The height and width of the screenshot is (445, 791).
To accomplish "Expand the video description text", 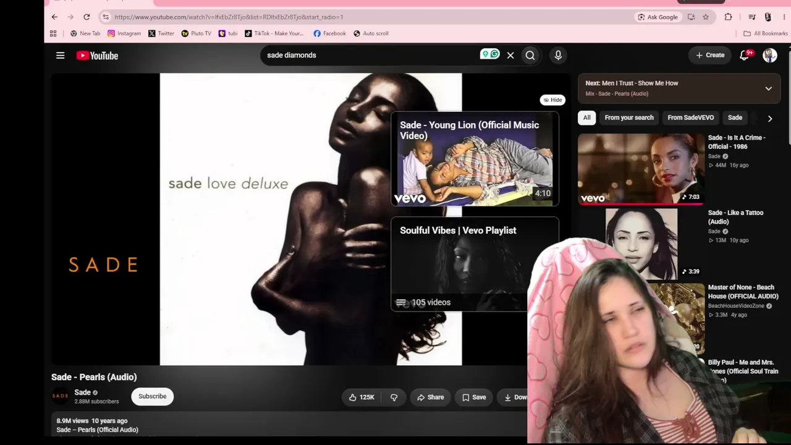I will (98, 430).
